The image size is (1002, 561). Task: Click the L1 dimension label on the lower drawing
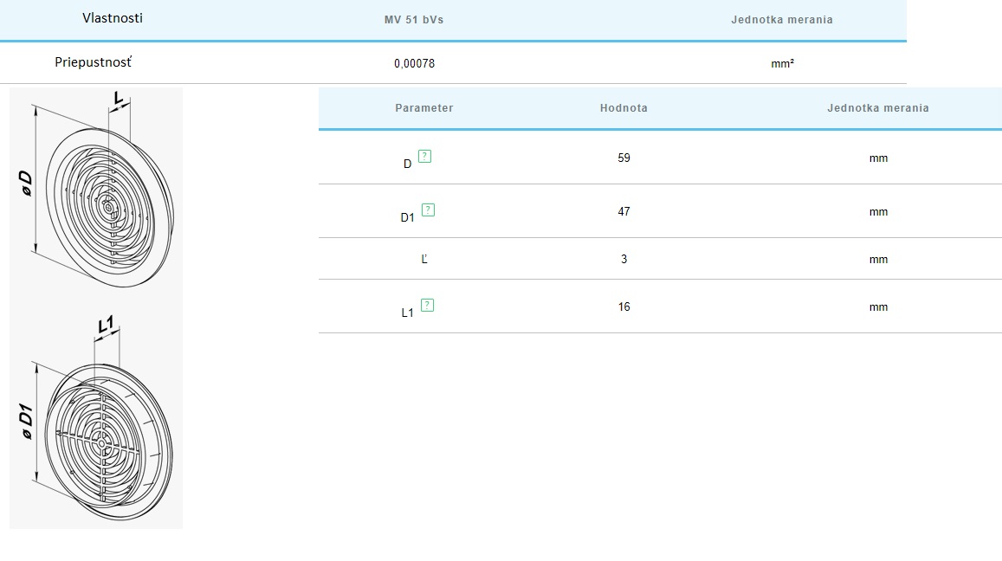(107, 326)
